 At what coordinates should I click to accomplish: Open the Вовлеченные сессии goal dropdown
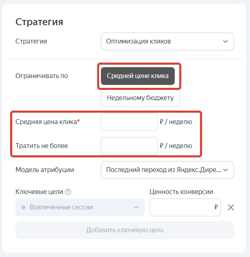click(x=80, y=207)
